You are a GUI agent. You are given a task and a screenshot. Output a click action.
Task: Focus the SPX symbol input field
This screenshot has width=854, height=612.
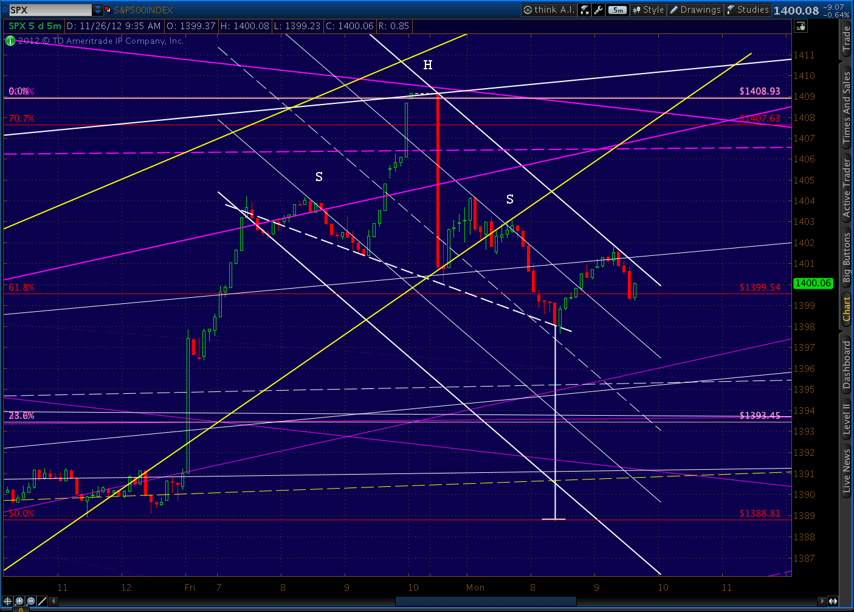pos(50,10)
